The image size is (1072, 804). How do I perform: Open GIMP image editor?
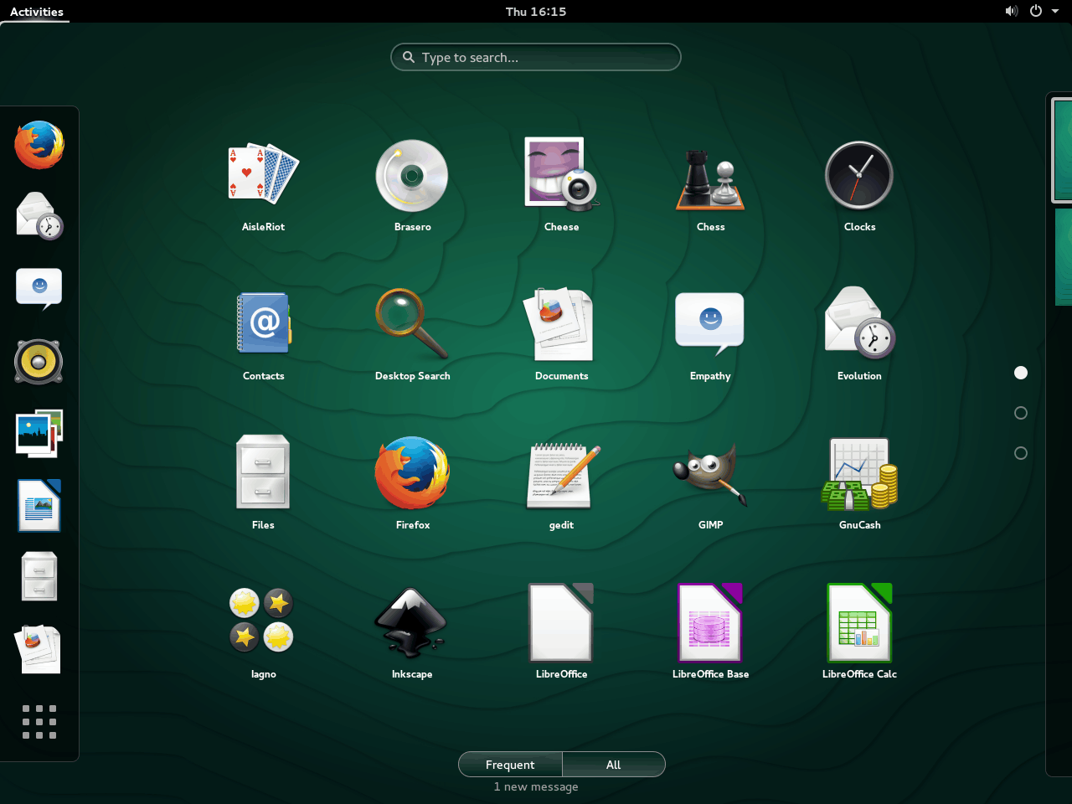click(710, 473)
